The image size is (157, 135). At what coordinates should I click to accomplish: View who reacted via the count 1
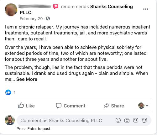point(14,92)
